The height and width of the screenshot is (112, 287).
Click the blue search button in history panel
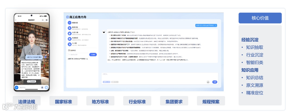click(x=93, y=55)
